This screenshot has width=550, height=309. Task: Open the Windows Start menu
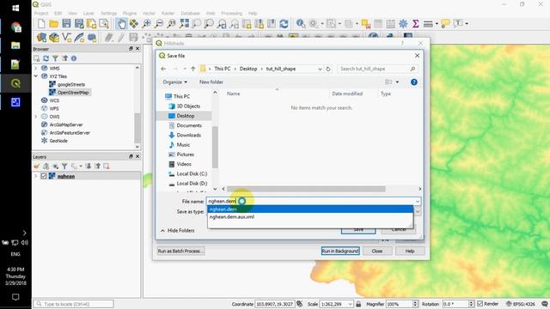[15, 8]
